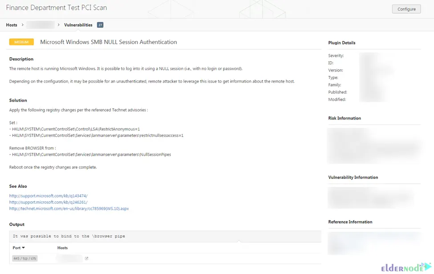Click the browser pipe output text

point(69,236)
